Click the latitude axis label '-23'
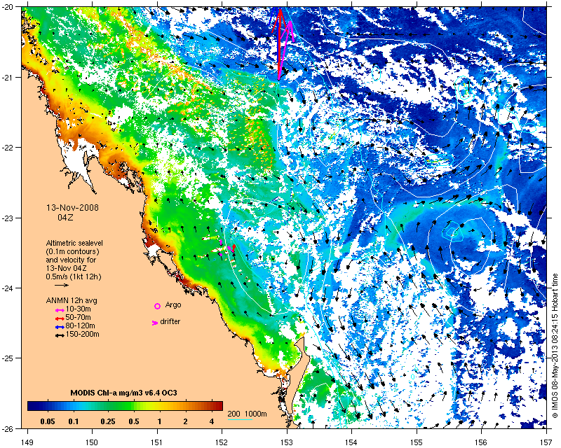The image size is (561, 448). [9, 218]
